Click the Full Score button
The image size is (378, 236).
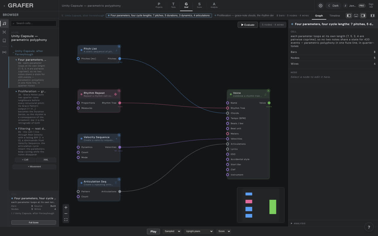click(34, 222)
